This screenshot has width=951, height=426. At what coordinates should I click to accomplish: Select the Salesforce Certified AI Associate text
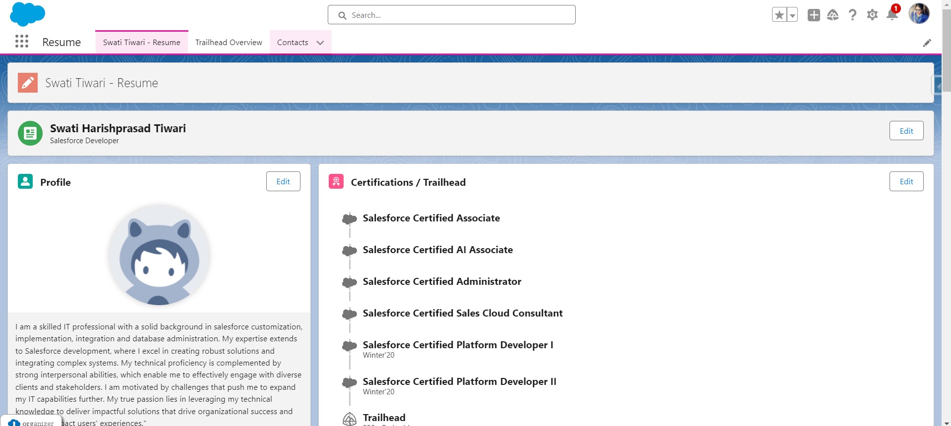coord(438,250)
